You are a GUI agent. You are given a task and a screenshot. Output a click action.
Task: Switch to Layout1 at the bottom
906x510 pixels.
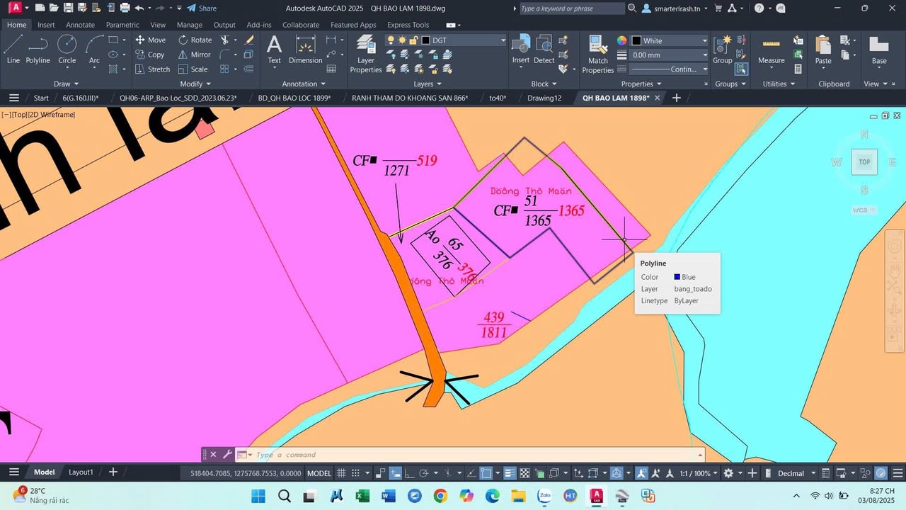pos(81,472)
